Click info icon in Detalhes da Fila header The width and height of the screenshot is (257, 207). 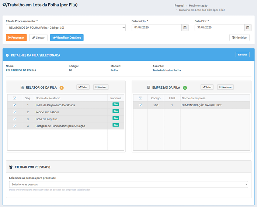tap(7, 55)
